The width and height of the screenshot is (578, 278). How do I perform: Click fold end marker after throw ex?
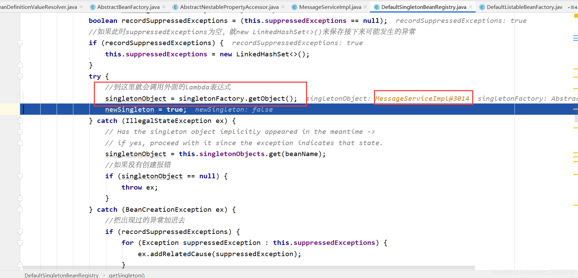[x=20, y=198]
